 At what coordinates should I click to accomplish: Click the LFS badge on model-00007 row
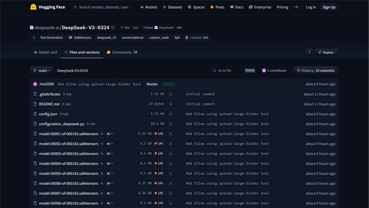(159, 193)
